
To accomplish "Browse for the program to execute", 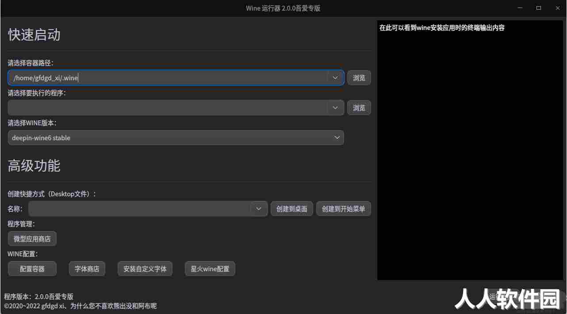I will (x=359, y=108).
